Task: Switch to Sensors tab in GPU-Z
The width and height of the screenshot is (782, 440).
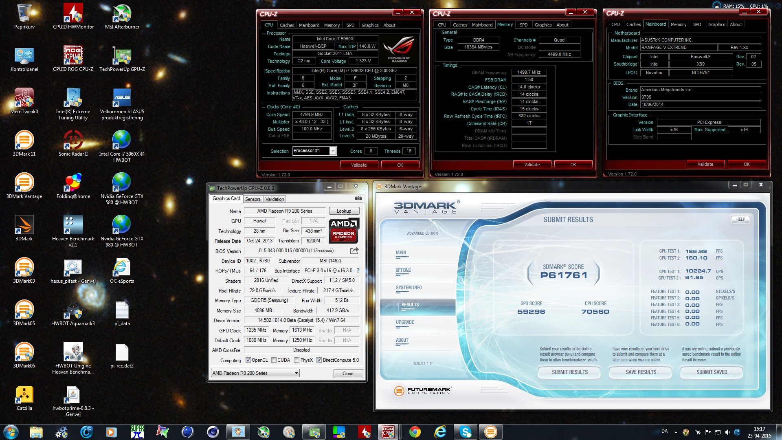Action: tap(253, 199)
